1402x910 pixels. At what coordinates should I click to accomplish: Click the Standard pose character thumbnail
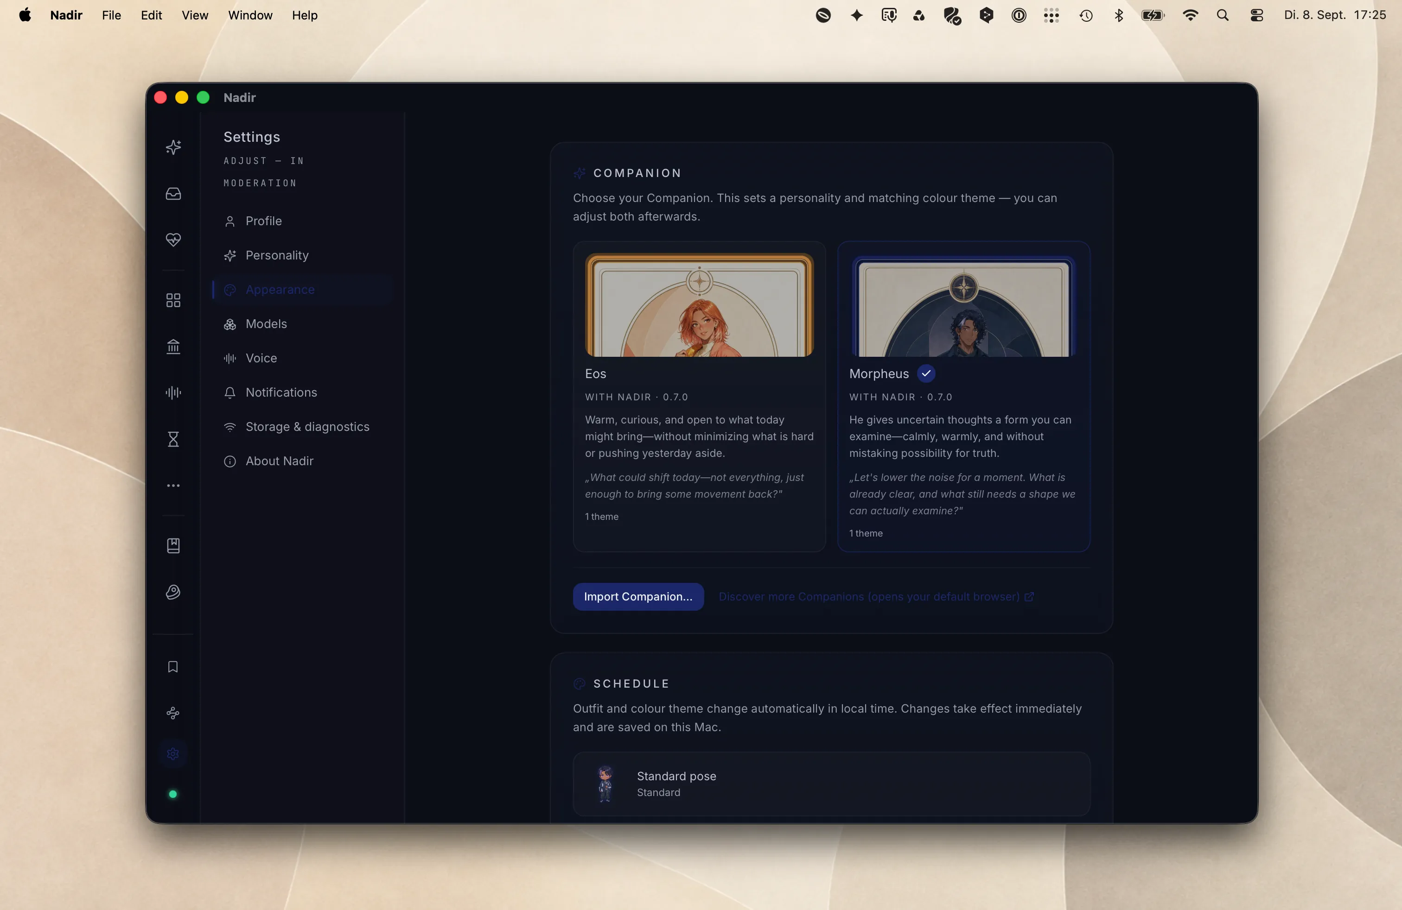click(x=605, y=784)
